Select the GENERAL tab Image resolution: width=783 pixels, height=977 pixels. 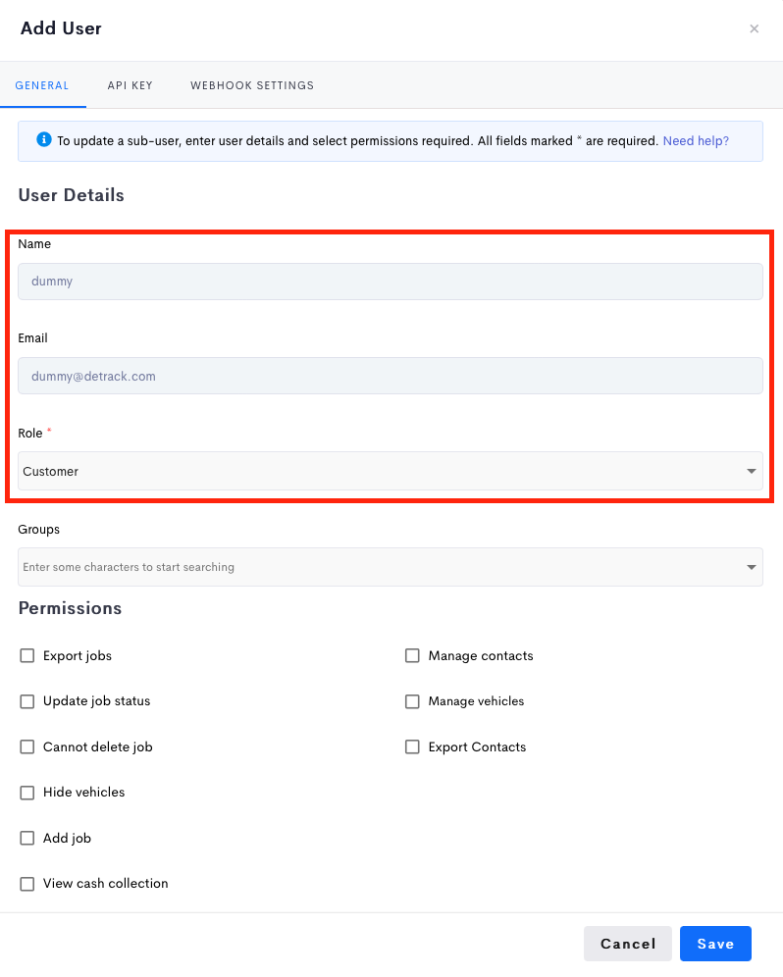tap(42, 85)
